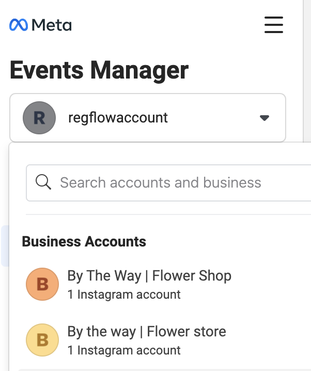Click the regflowaccount account name
Image resolution: width=311 pixels, height=371 pixels.
pyautogui.click(x=118, y=118)
